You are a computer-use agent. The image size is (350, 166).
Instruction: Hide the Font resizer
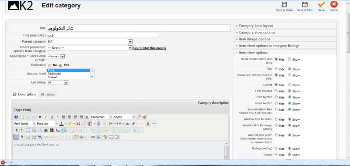[x=276, y=91]
